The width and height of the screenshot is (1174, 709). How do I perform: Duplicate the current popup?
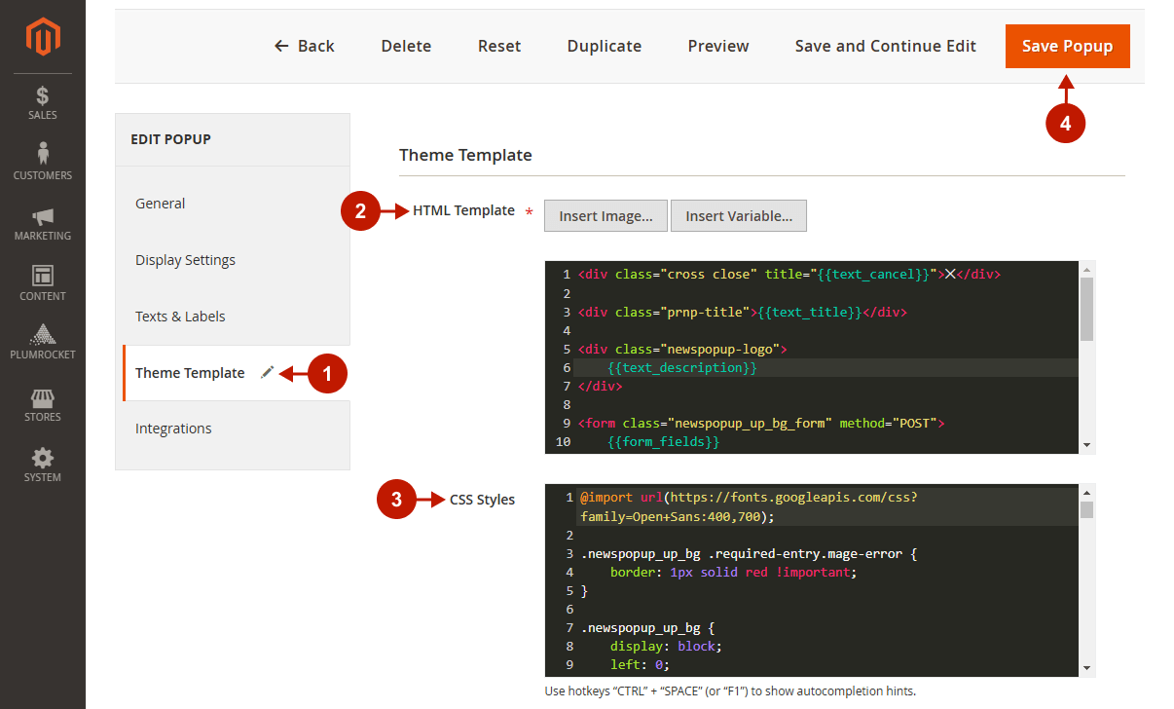pyautogui.click(x=604, y=45)
